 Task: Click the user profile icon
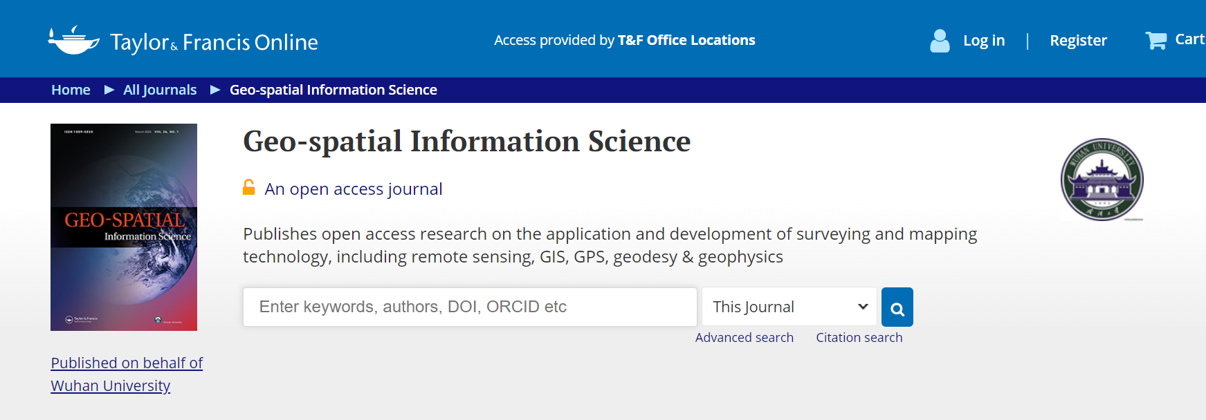pyautogui.click(x=940, y=41)
